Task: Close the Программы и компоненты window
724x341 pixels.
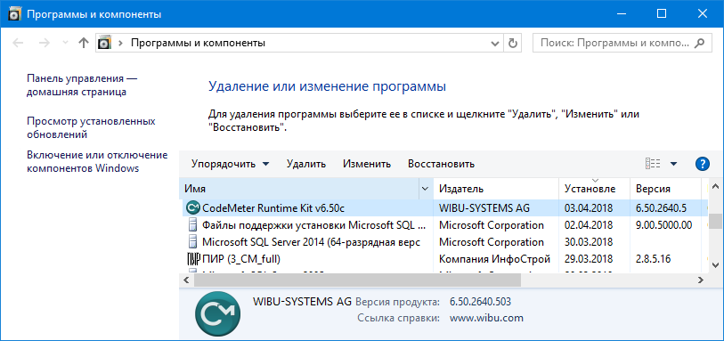Action: (703, 14)
